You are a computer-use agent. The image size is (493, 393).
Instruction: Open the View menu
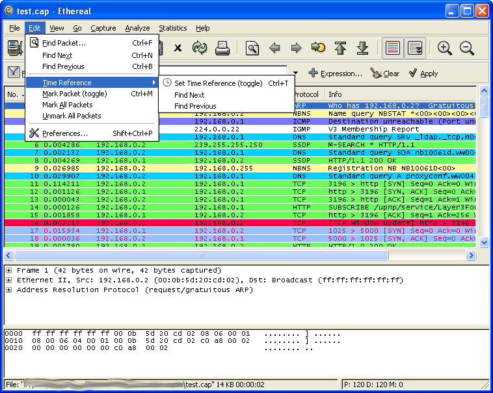point(57,28)
